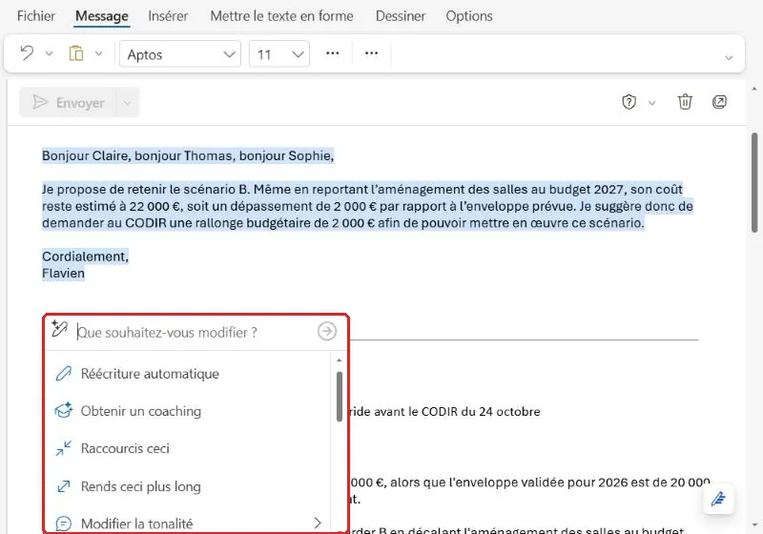Click the pop-out window icon

(719, 102)
